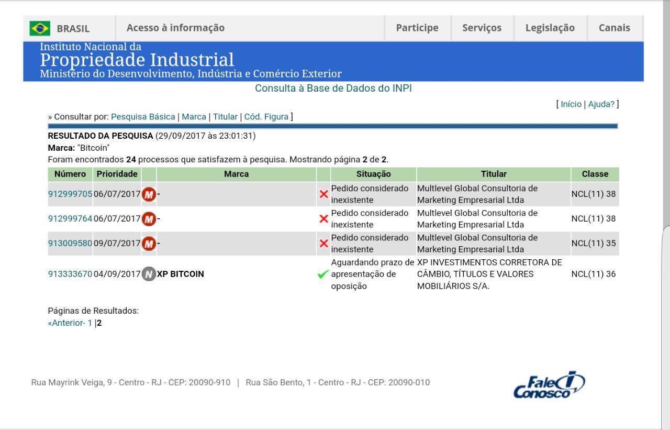The width and height of the screenshot is (670, 430).
Task: Select the Titular search link
Action: coord(225,117)
